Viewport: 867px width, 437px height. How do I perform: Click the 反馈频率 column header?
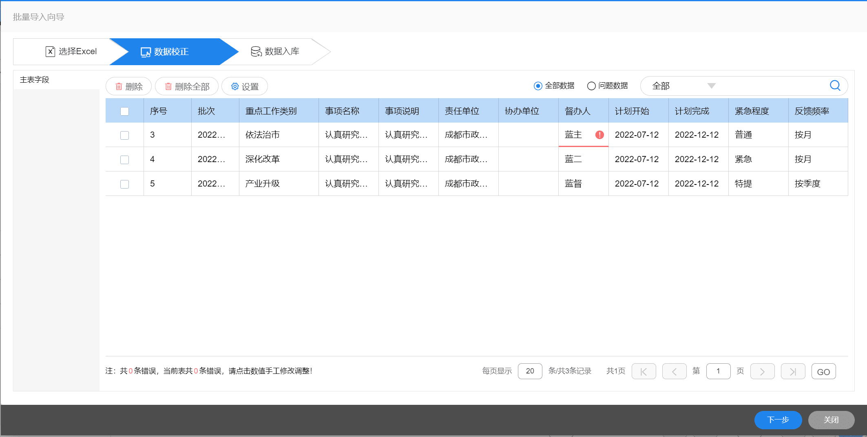tap(818, 111)
